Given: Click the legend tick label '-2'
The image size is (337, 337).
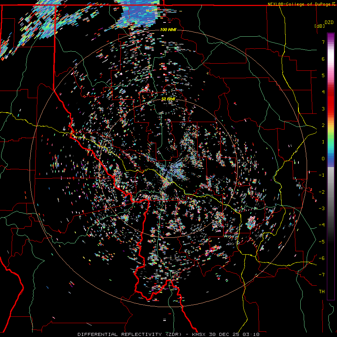Looking at the screenshot, I should click(x=322, y=192).
